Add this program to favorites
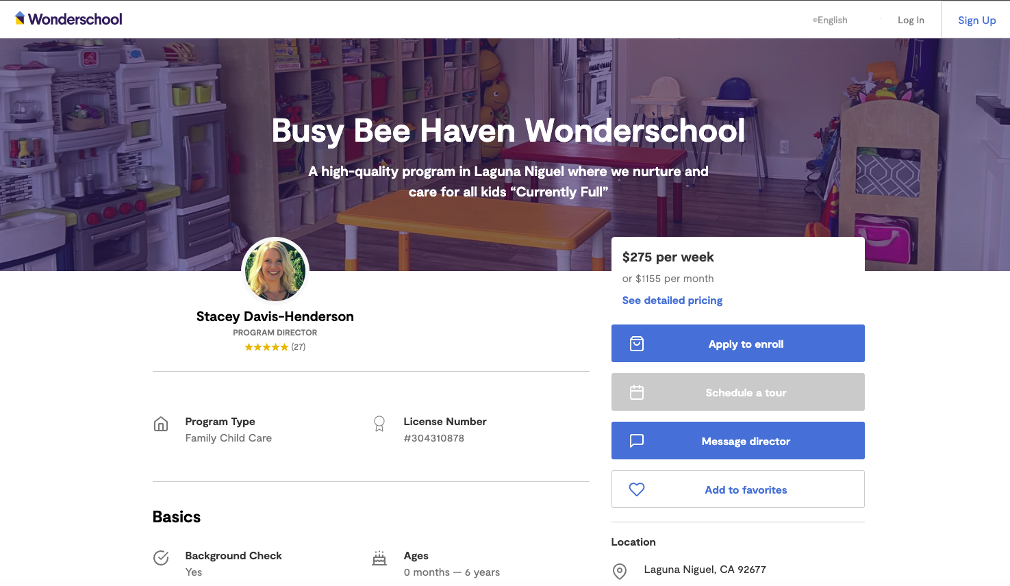 (x=737, y=489)
